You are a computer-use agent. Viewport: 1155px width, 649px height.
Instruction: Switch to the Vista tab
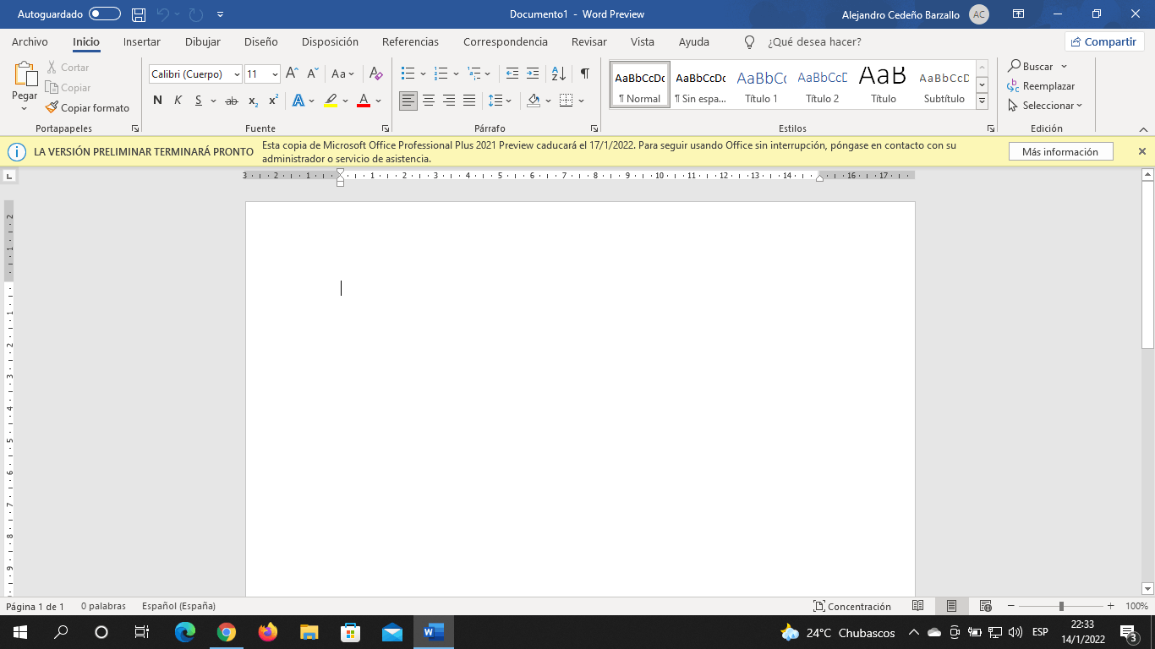[642, 41]
